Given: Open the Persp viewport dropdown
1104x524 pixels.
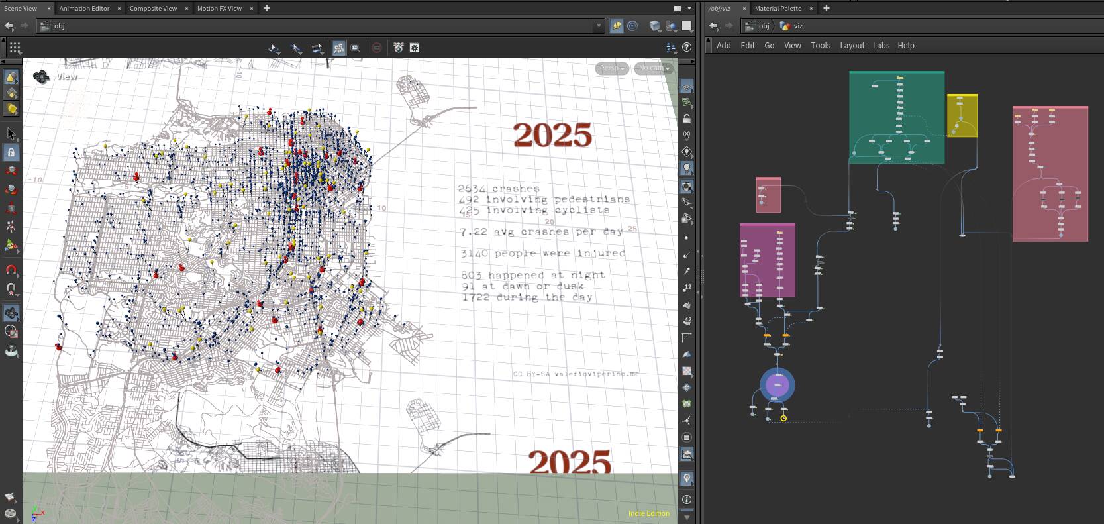Looking at the screenshot, I should (x=611, y=68).
